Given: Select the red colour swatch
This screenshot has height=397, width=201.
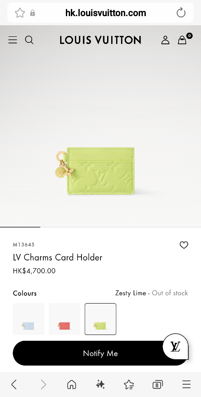Looking at the screenshot, I should [x=65, y=319].
